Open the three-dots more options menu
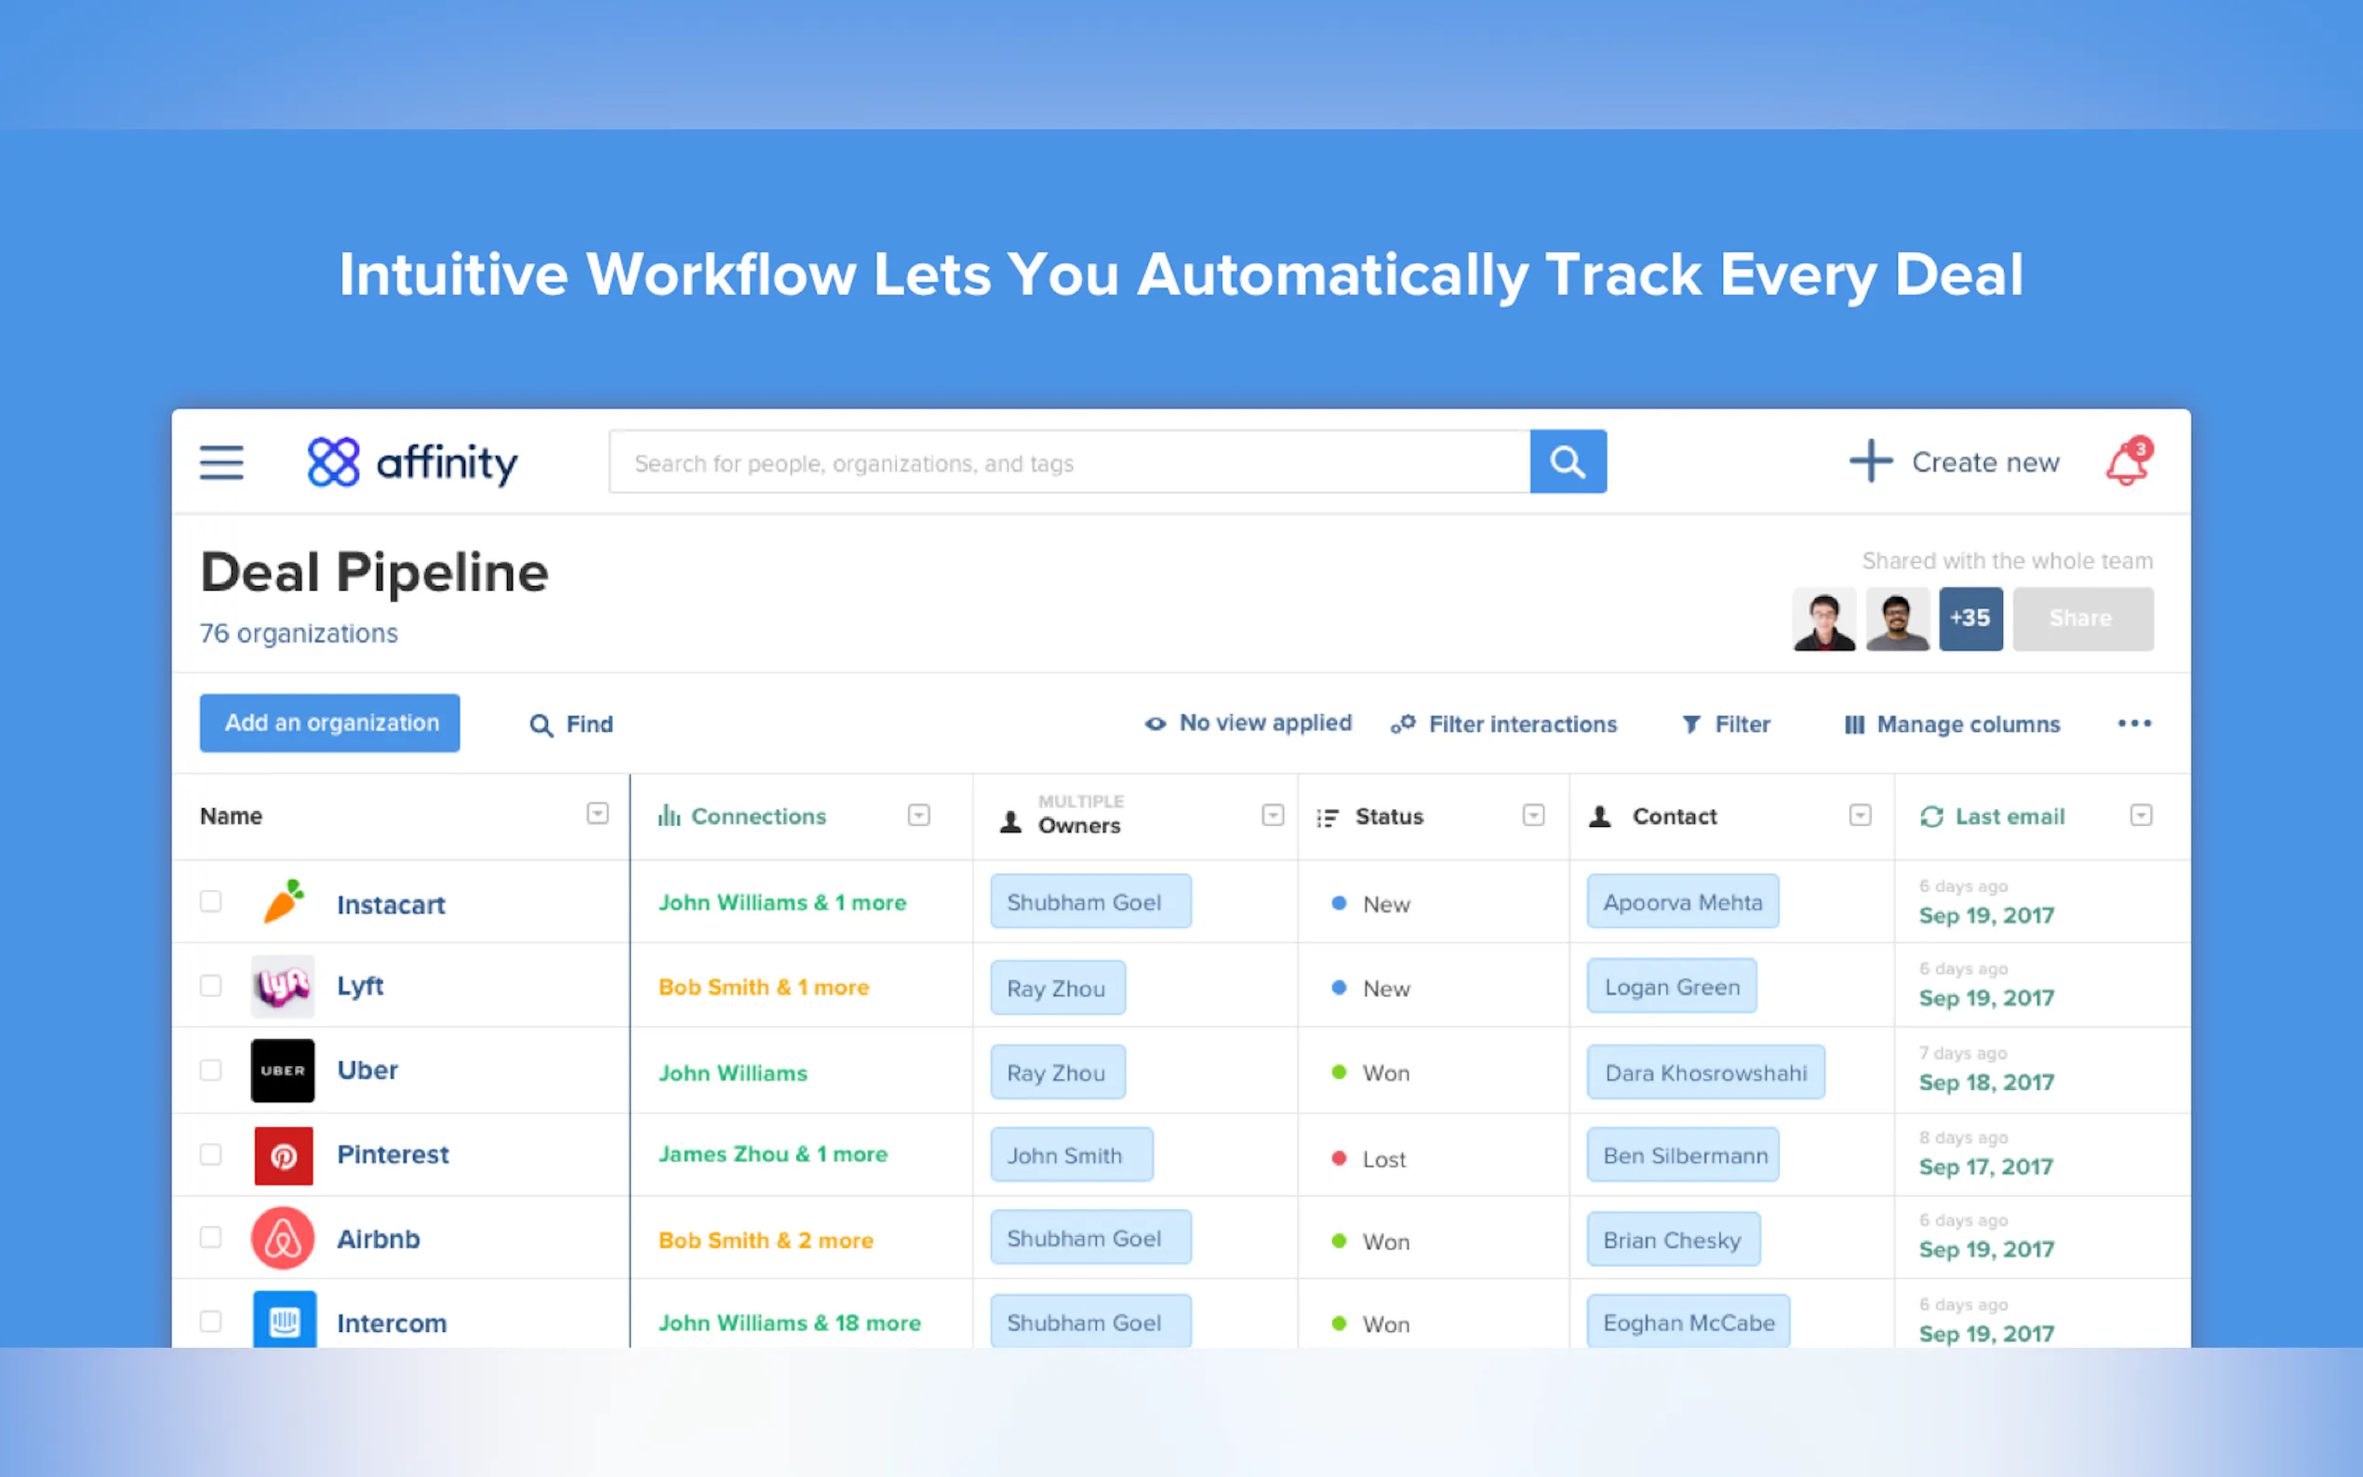Viewport: 2363px width, 1477px height. pos(2133,724)
